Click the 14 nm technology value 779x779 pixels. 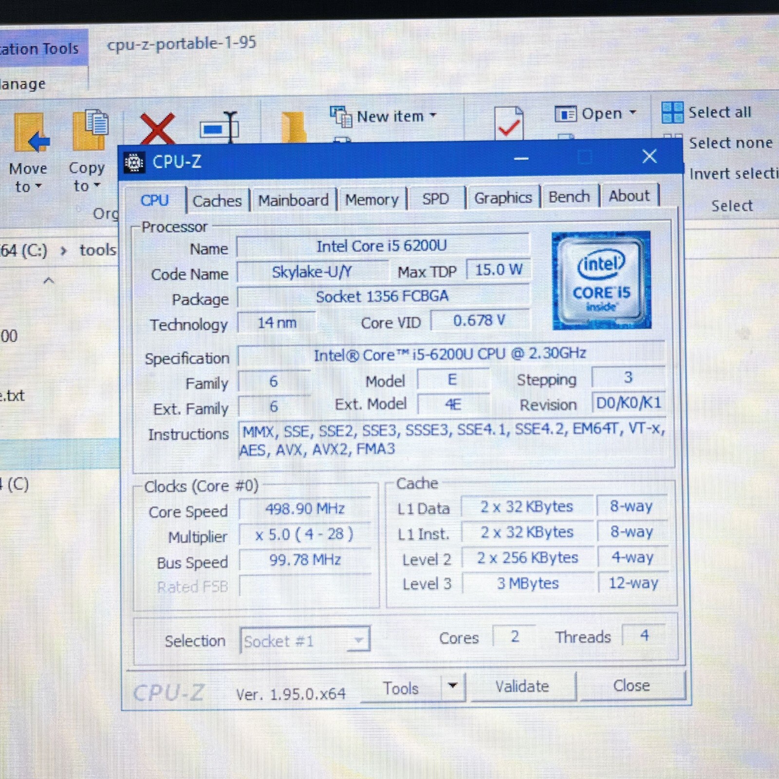point(277,322)
